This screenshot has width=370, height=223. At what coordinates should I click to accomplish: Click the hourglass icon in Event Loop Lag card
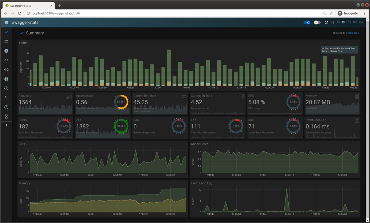pos(357,120)
